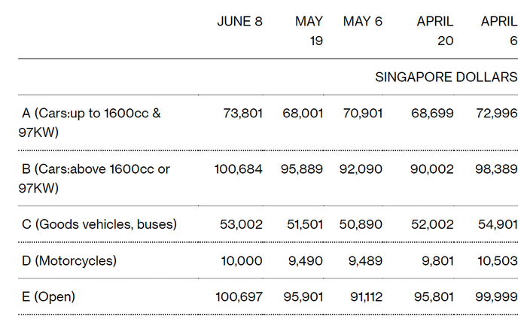Viewport: 527px width, 319px height.
Task: Select the APRIL 20 column header
Action: 435,30
